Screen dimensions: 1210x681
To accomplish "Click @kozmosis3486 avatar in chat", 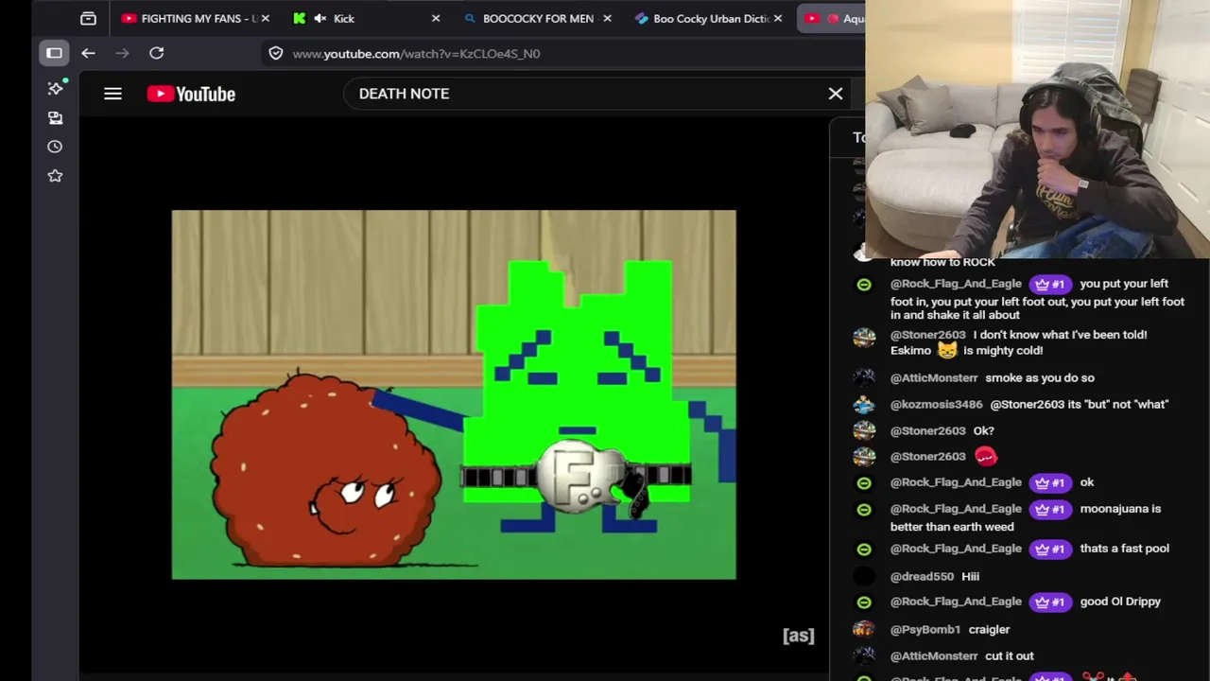I will [864, 404].
